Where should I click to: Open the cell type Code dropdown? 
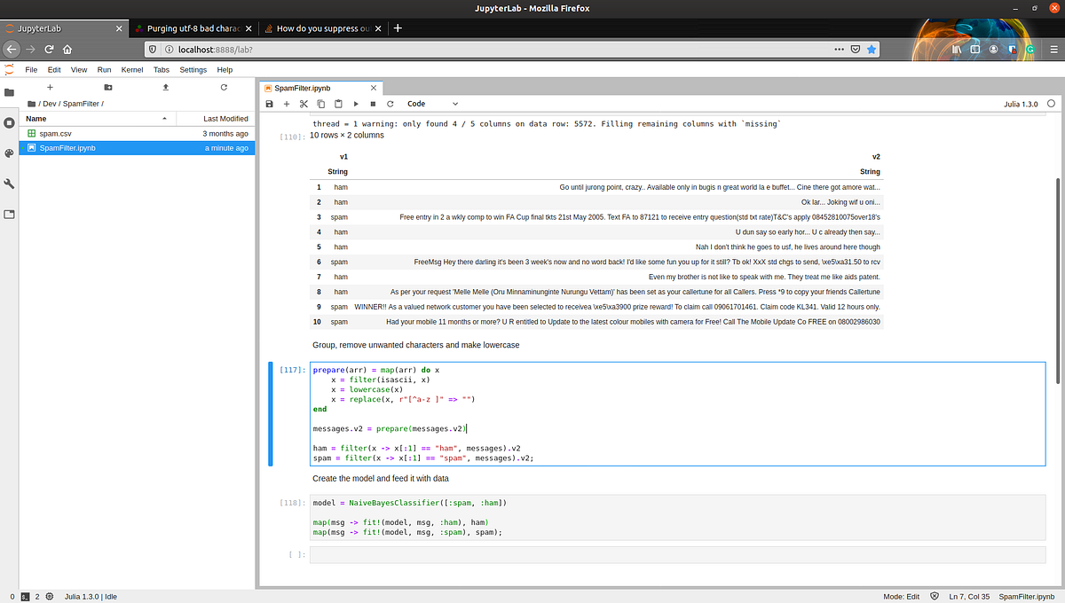(x=433, y=104)
